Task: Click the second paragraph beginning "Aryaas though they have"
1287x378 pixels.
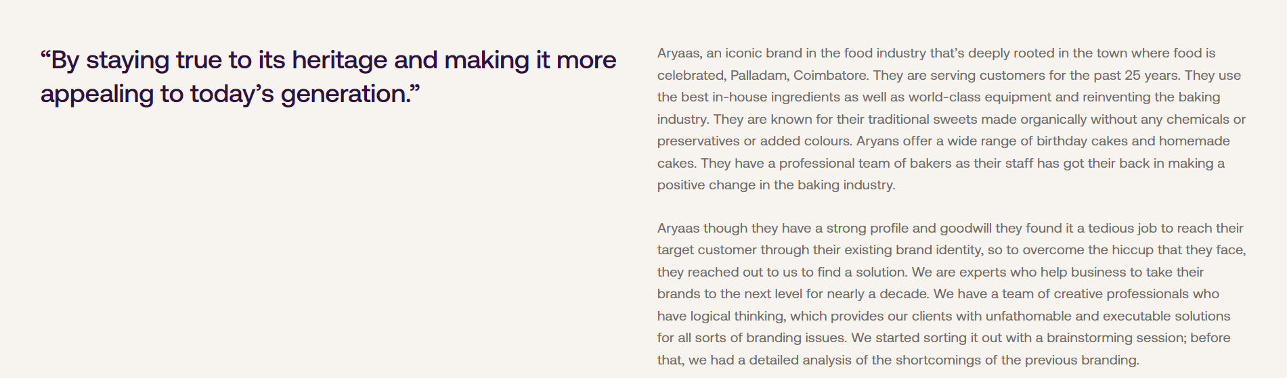Action: click(x=951, y=294)
